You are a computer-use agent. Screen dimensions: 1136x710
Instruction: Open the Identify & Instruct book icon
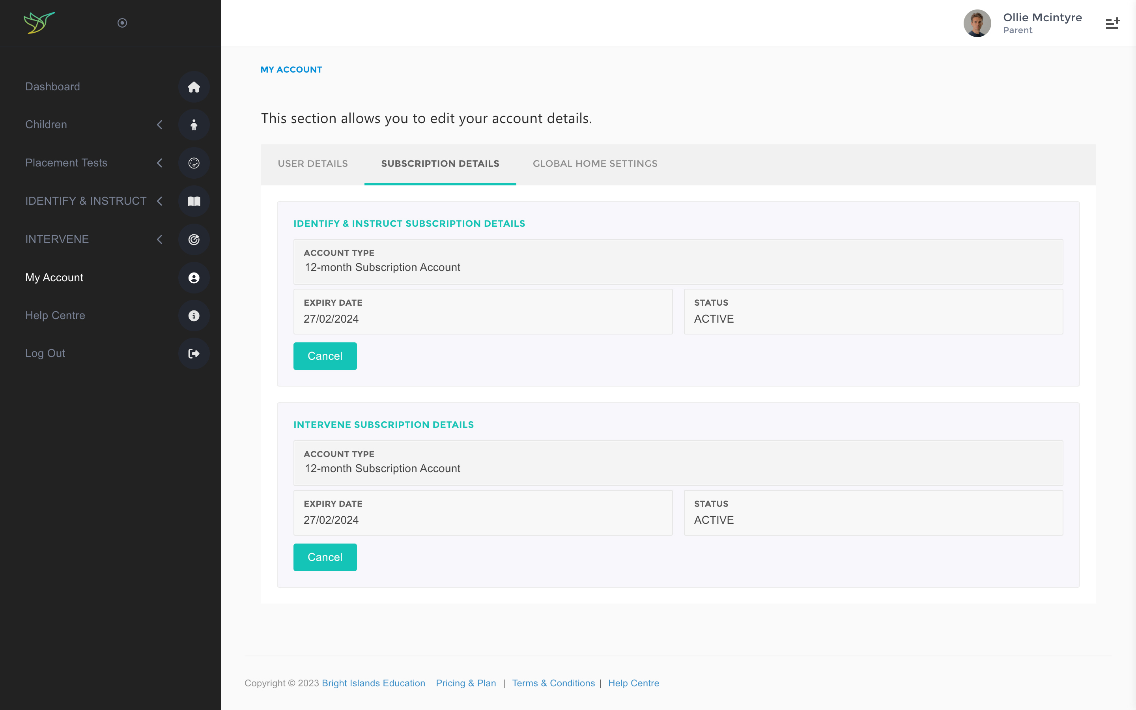tap(194, 201)
